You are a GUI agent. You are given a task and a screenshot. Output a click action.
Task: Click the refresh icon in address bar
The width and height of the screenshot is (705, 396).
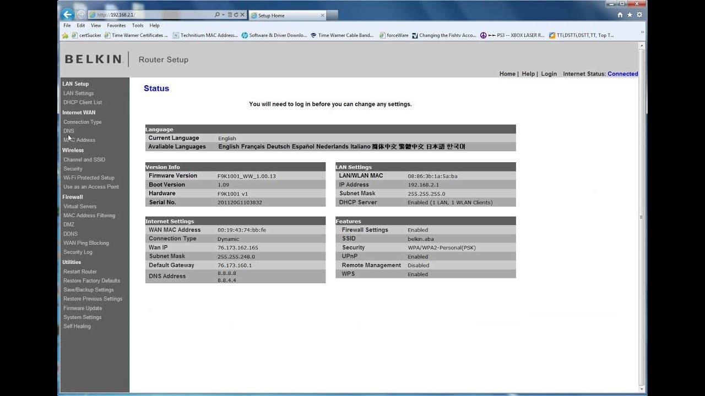(x=236, y=15)
